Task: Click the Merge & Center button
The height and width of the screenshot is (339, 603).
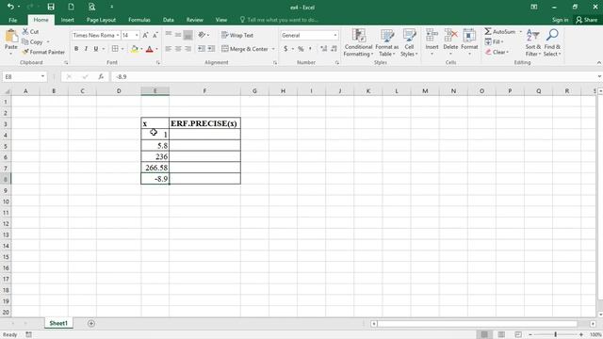Action: 245,49
